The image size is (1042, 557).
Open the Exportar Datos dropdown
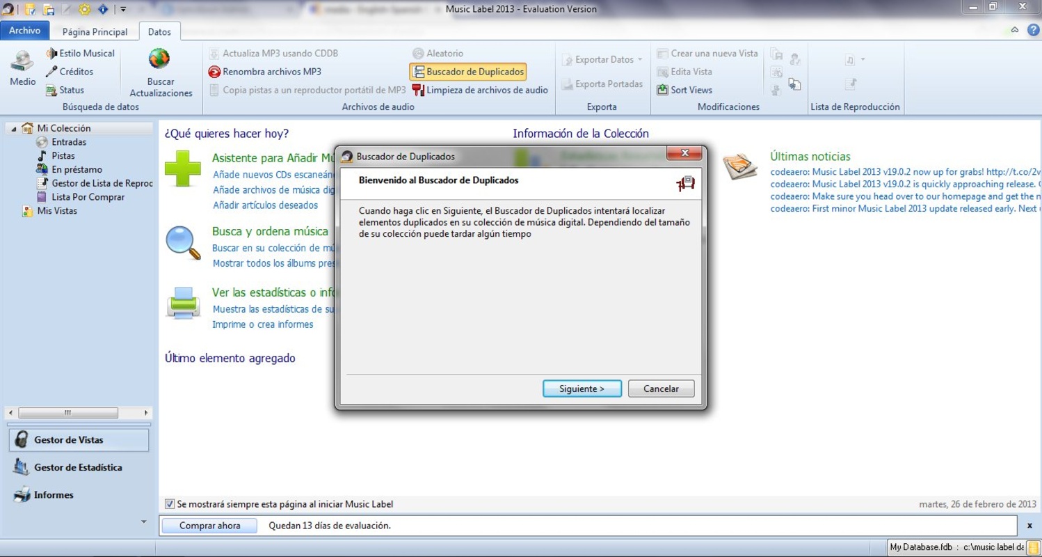602,60
